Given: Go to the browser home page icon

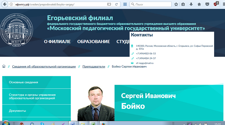Looking at the screenshot, I should [199, 4].
